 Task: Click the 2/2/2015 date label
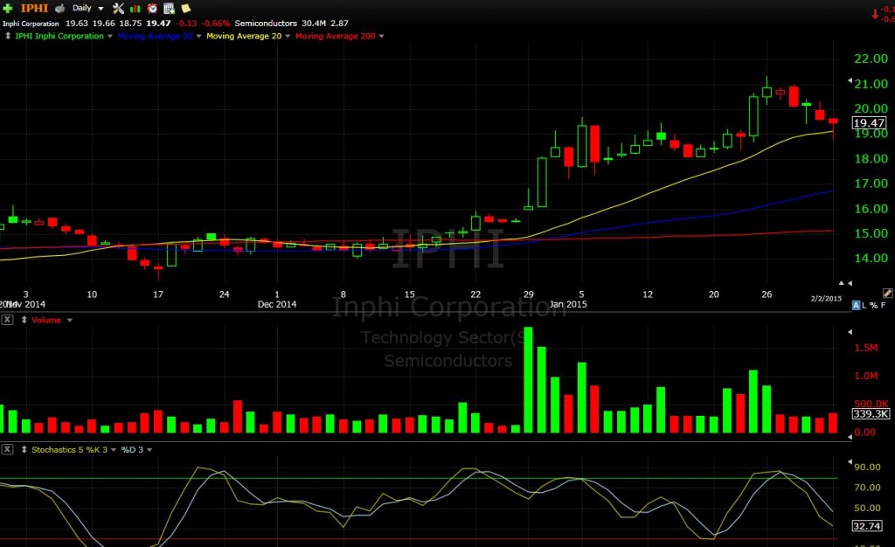(826, 298)
